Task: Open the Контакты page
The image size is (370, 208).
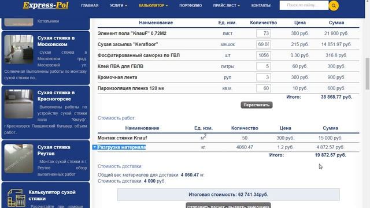Action: point(261,5)
